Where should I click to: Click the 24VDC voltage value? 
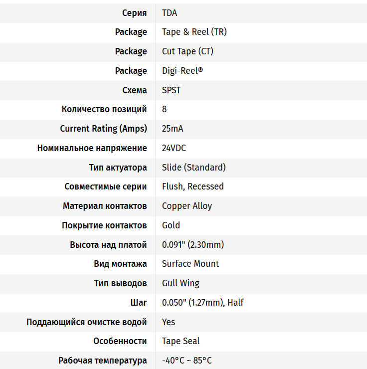click(174, 148)
